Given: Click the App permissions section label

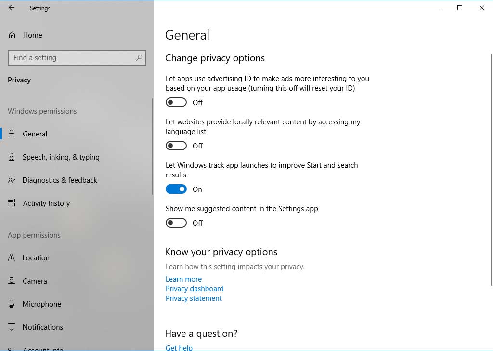Looking at the screenshot, I should 34,235.
